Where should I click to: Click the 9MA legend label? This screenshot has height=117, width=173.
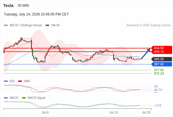coord(27,81)
